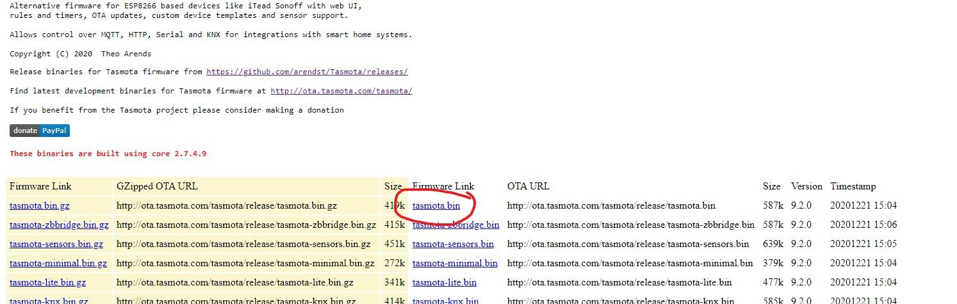This screenshot has height=304, width=957.
Task: Download tasmota-sensors.bin.gz firmware
Action: [x=56, y=244]
